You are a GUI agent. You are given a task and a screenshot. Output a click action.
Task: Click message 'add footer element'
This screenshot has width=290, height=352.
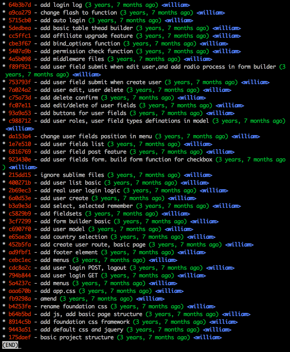tap(69, 252)
